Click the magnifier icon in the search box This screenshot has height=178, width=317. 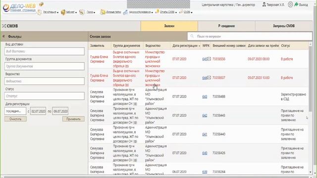point(192,36)
